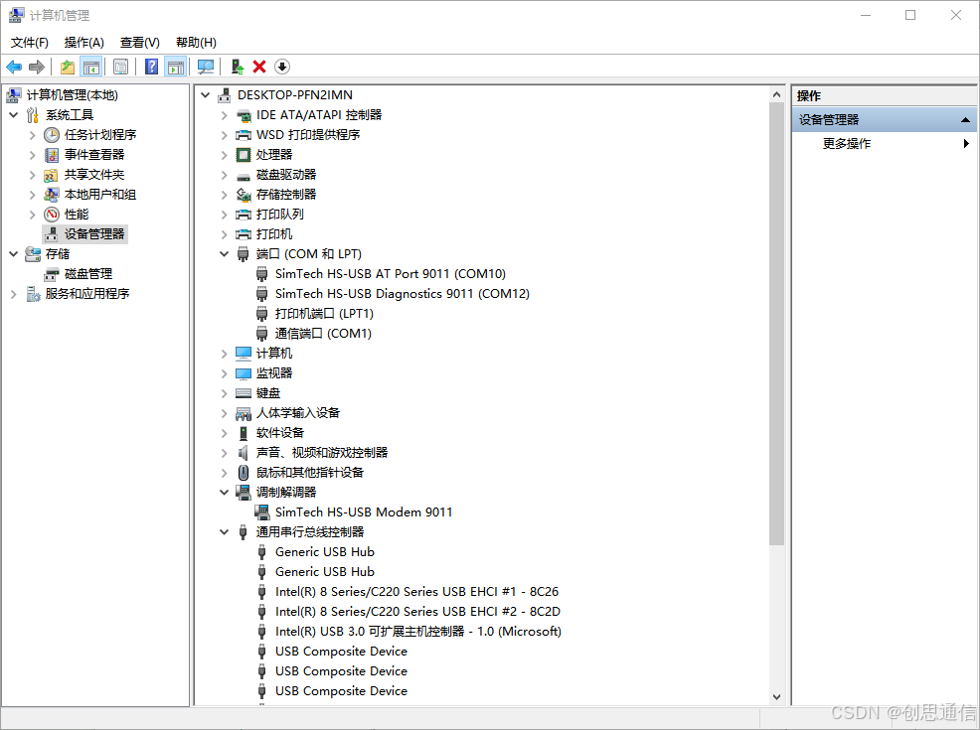Screen dimensions: 980x730
Task: Open the Action (操作) menu
Action: click(83, 43)
